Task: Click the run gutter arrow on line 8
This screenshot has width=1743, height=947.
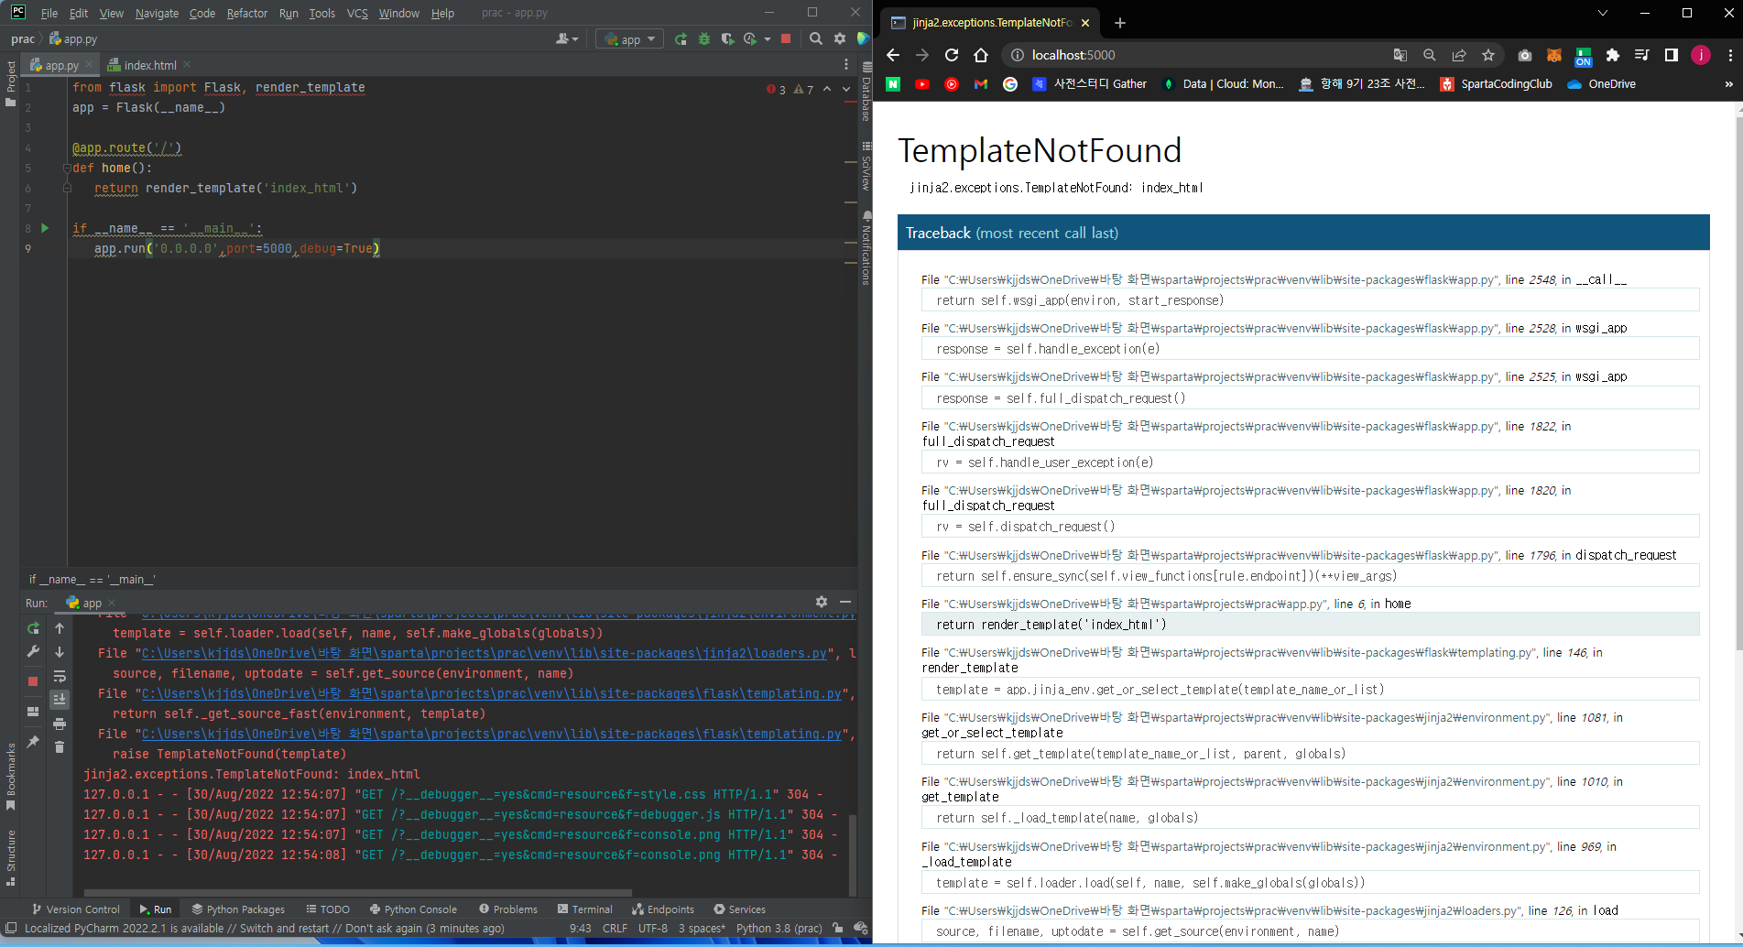Action: coord(45,228)
